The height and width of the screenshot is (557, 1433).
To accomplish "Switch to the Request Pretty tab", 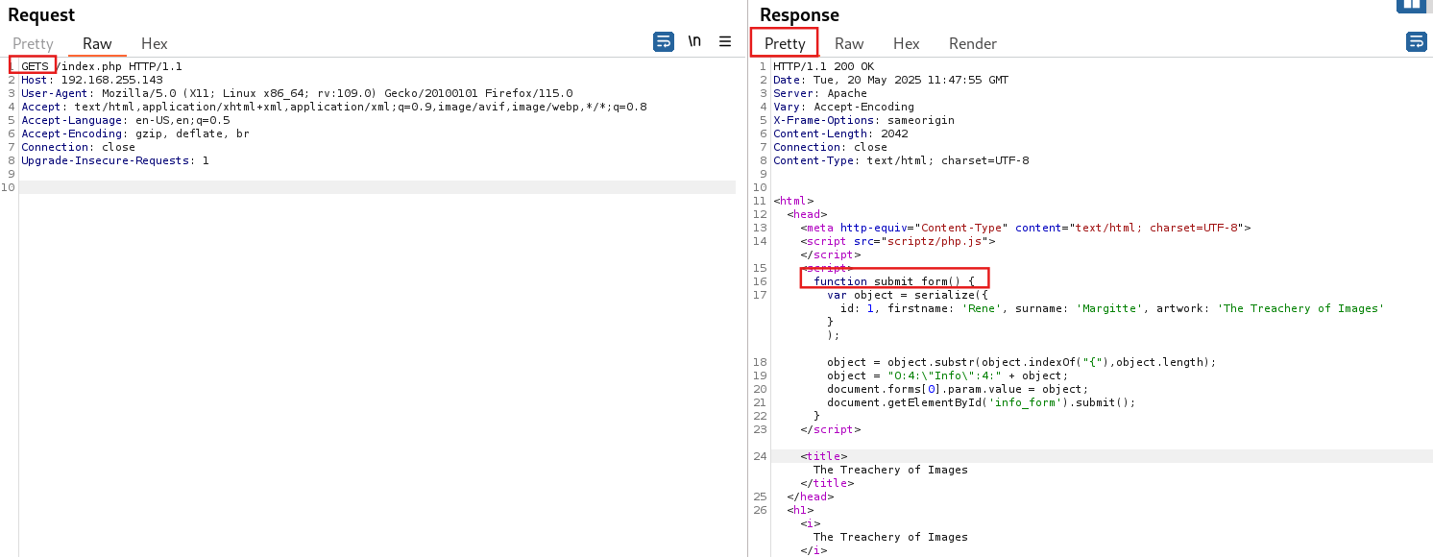I will pos(33,43).
